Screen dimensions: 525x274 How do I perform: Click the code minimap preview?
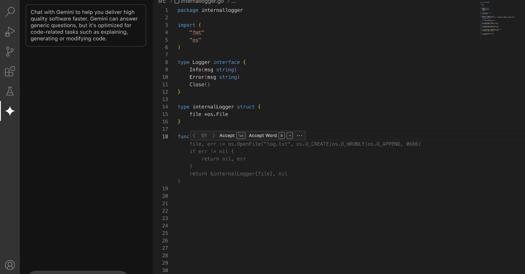point(496,18)
